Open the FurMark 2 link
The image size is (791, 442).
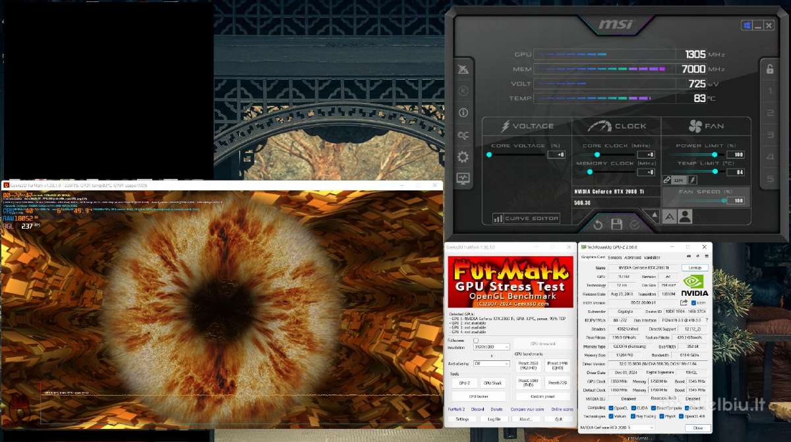click(456, 410)
